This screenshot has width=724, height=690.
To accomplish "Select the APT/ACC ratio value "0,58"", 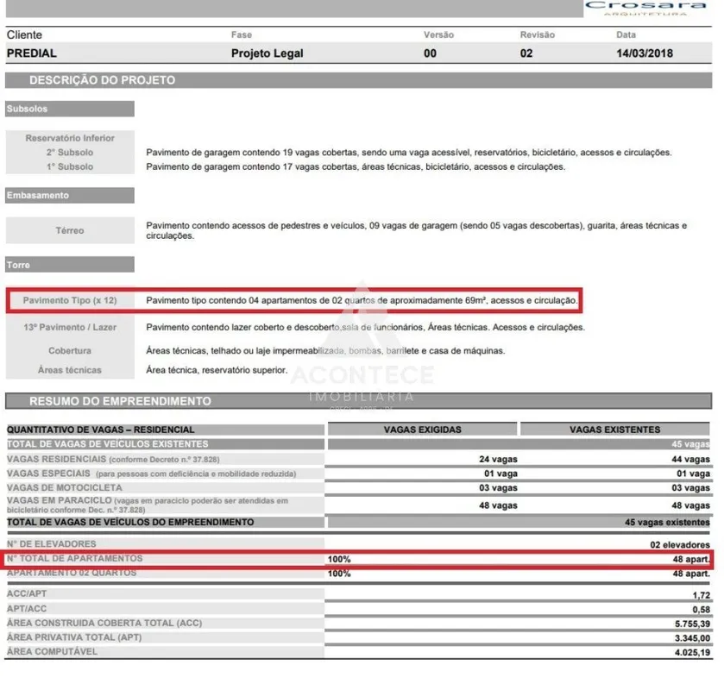I will [701, 610].
